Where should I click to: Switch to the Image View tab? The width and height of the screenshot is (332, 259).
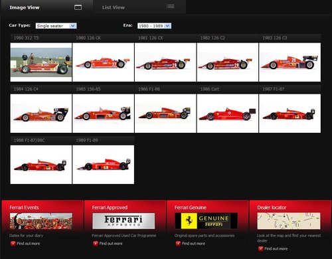point(46,7)
